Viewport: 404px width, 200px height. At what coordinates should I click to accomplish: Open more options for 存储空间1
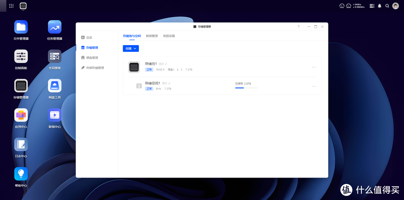313,86
